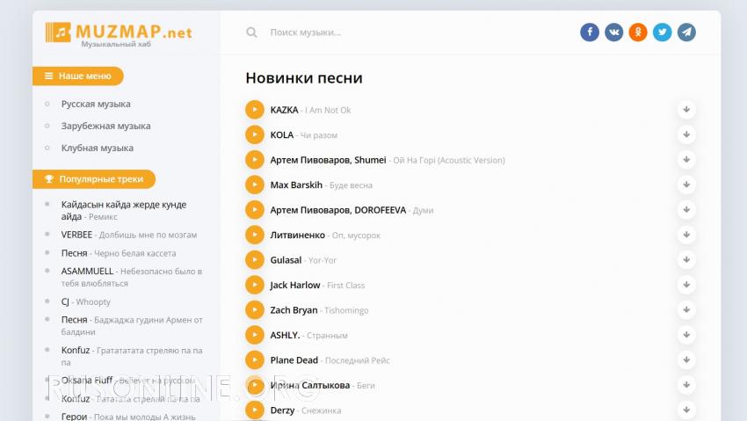Download KOLA - Чи разом
Screen dimensions: 747x421
686,134
